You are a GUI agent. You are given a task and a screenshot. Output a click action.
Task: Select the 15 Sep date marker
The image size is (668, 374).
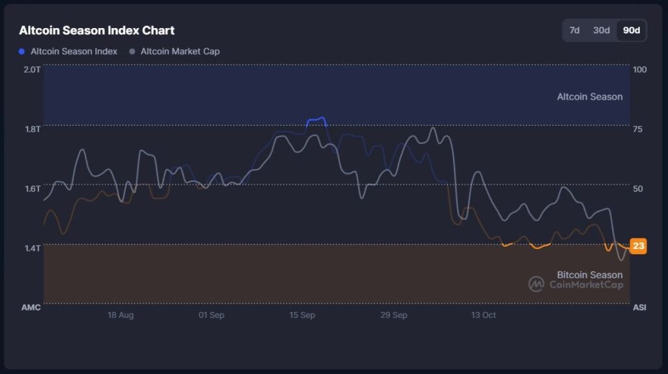pyautogui.click(x=302, y=315)
